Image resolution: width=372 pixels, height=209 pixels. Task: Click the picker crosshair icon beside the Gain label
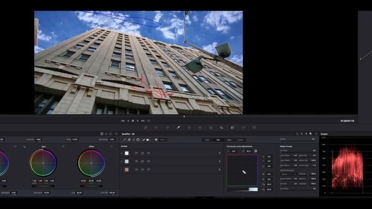click(24, 147)
